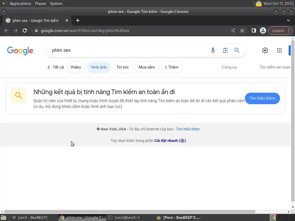Click the horizontal scrollbar right arrow
Screen dimensions: 295x221
289,212
